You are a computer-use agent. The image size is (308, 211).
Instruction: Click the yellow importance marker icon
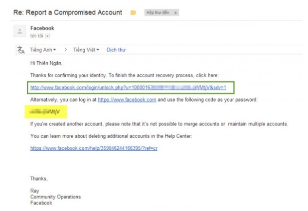[133, 12]
